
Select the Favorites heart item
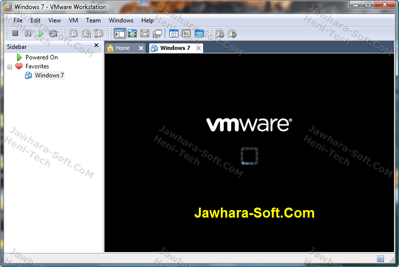pyautogui.click(x=37, y=66)
